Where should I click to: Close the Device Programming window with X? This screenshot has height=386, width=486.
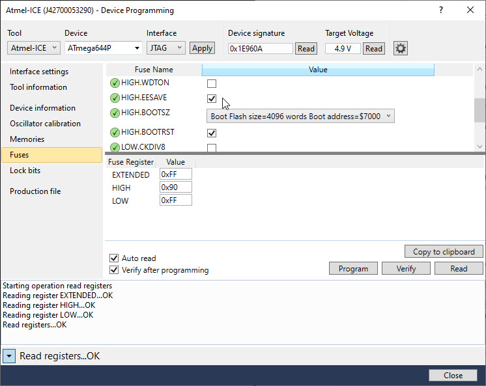point(470,10)
